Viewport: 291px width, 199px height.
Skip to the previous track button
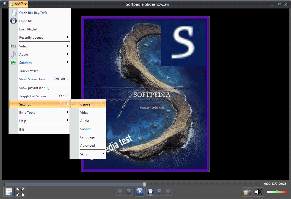(x=129, y=192)
